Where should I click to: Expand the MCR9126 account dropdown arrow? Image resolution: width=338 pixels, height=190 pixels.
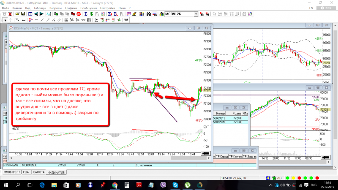click(196, 14)
